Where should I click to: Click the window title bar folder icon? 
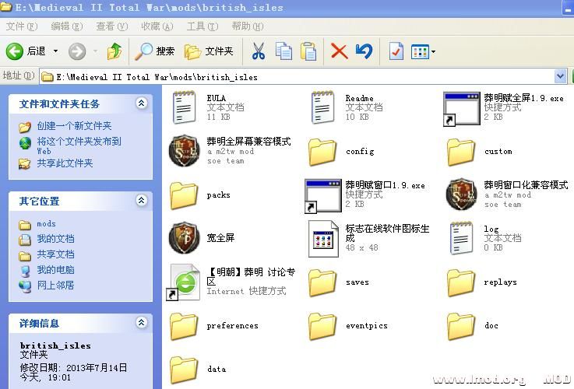click(x=6, y=7)
